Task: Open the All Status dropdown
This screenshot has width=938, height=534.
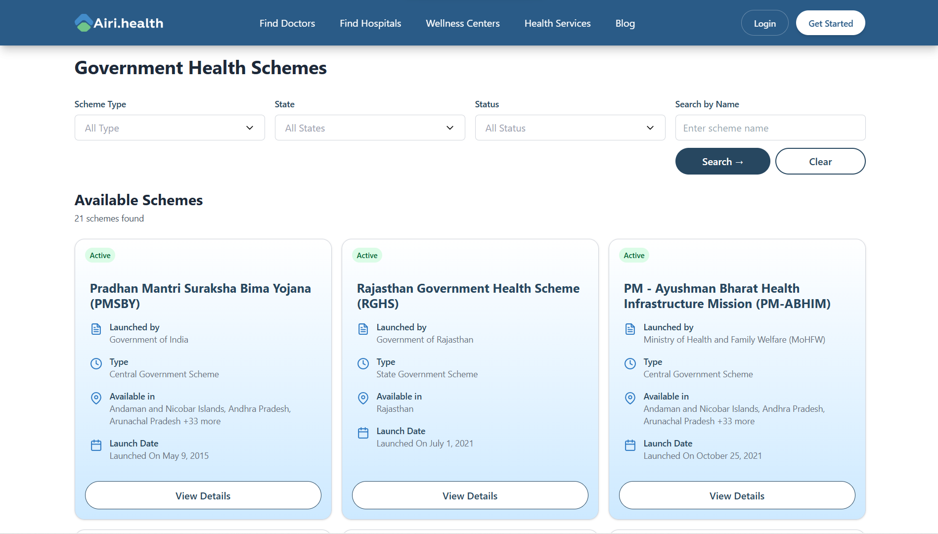Action: [x=570, y=128]
